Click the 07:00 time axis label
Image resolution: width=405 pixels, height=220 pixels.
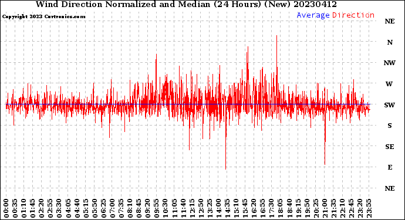(113, 208)
